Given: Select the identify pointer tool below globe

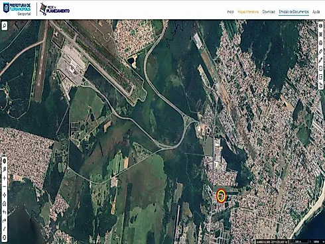Looking at the screenshot, I should [x=5, y=170].
